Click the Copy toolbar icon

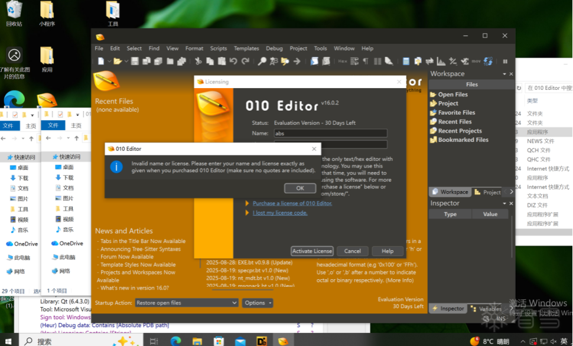[x=210, y=62]
